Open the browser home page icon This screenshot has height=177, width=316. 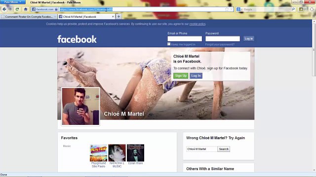tap(26, 9)
